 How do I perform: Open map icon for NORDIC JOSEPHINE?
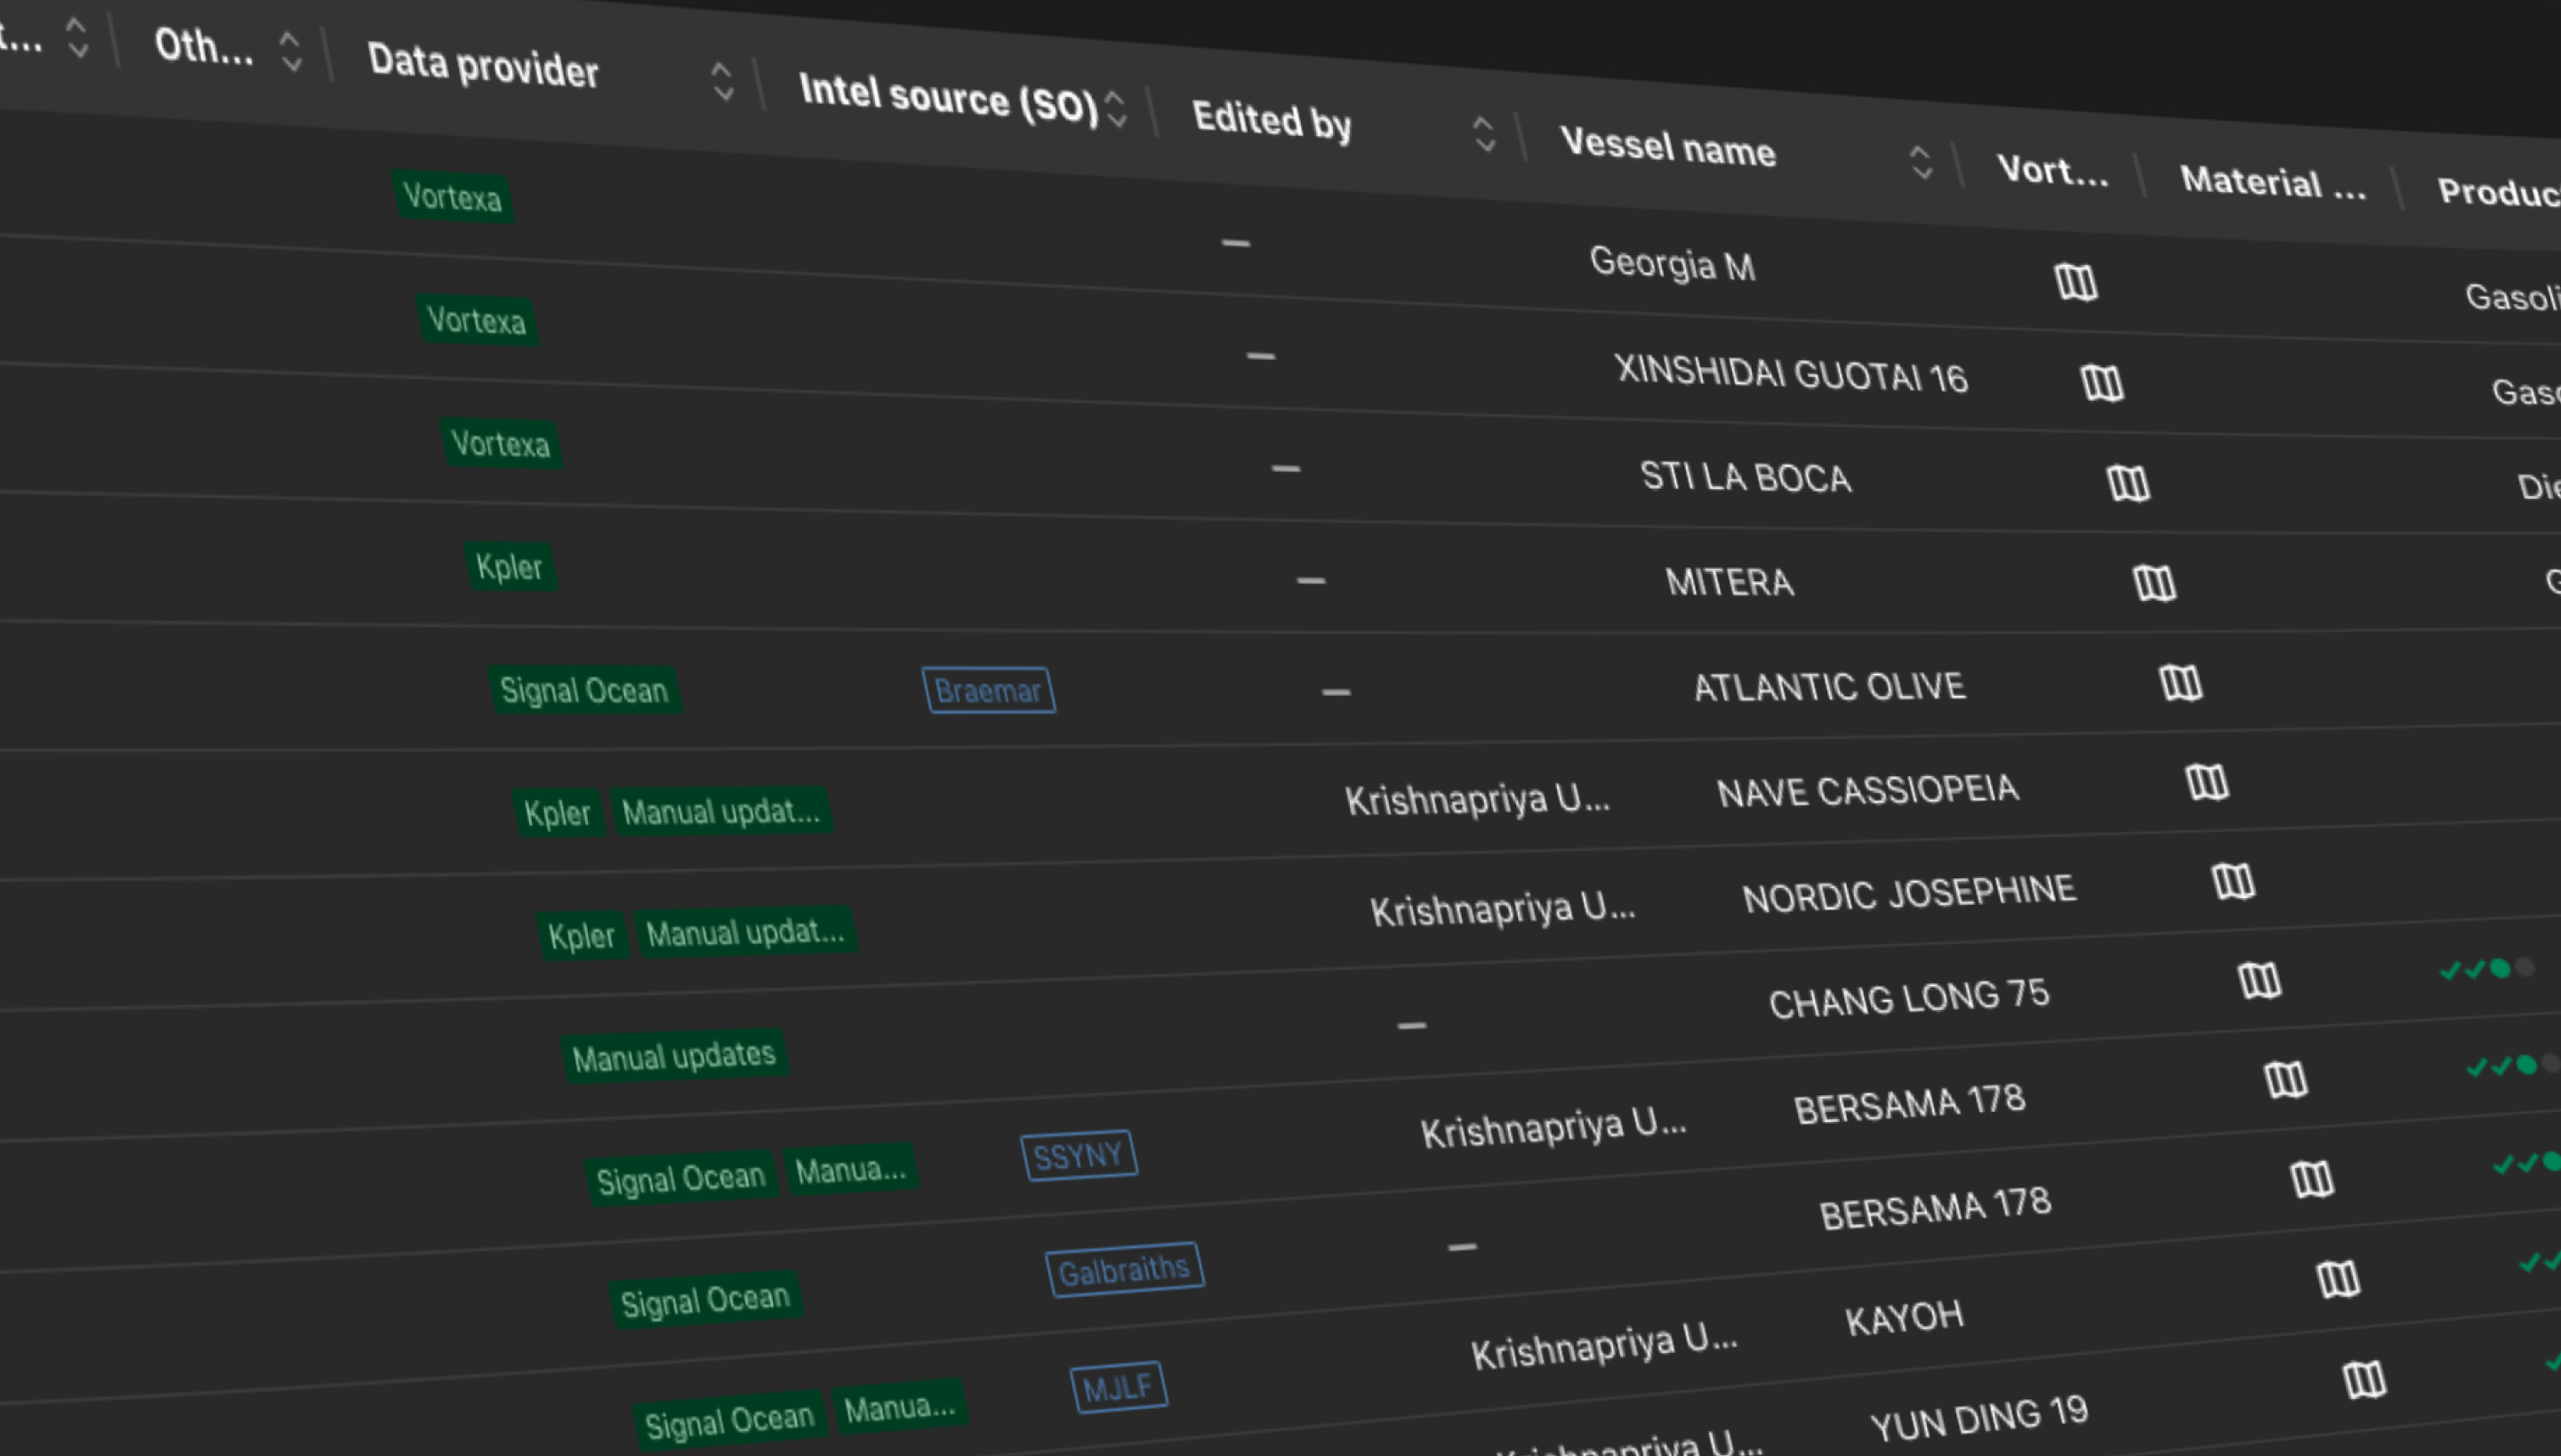[x=2233, y=881]
